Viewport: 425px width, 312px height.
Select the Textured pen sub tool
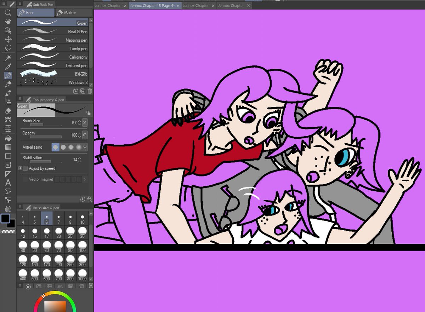tap(53, 65)
